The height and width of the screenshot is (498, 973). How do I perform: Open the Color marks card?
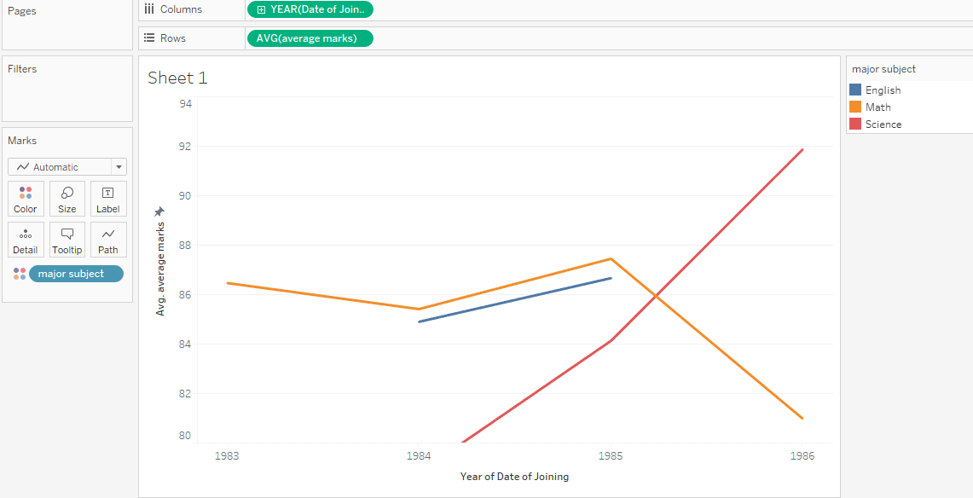pyautogui.click(x=26, y=199)
